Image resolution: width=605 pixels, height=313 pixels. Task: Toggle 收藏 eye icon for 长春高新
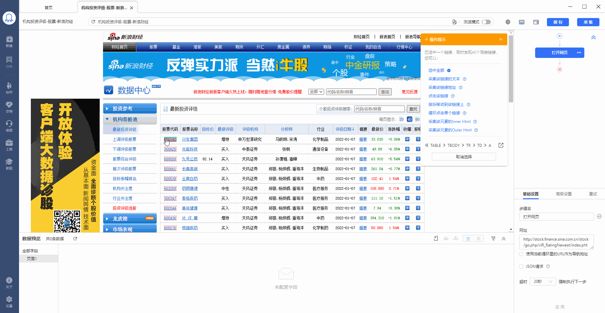click(407, 169)
